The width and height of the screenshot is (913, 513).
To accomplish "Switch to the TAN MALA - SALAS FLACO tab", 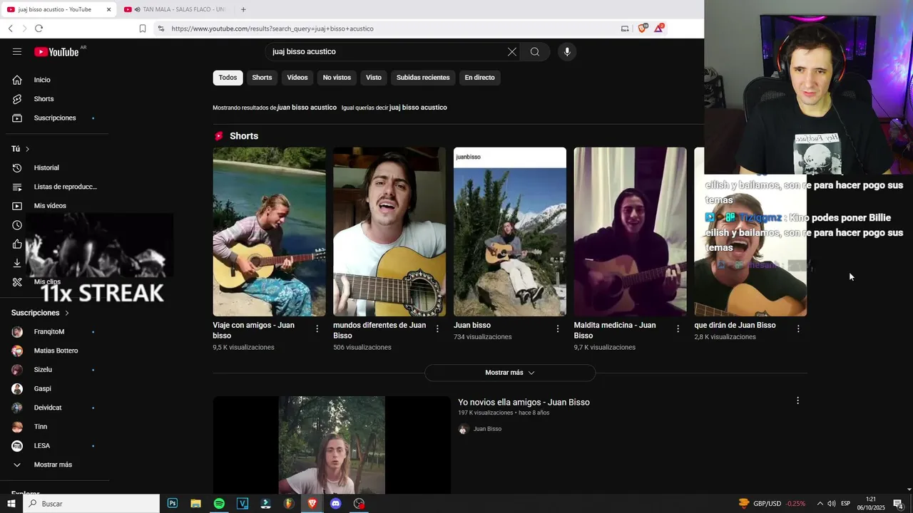I will point(175,9).
